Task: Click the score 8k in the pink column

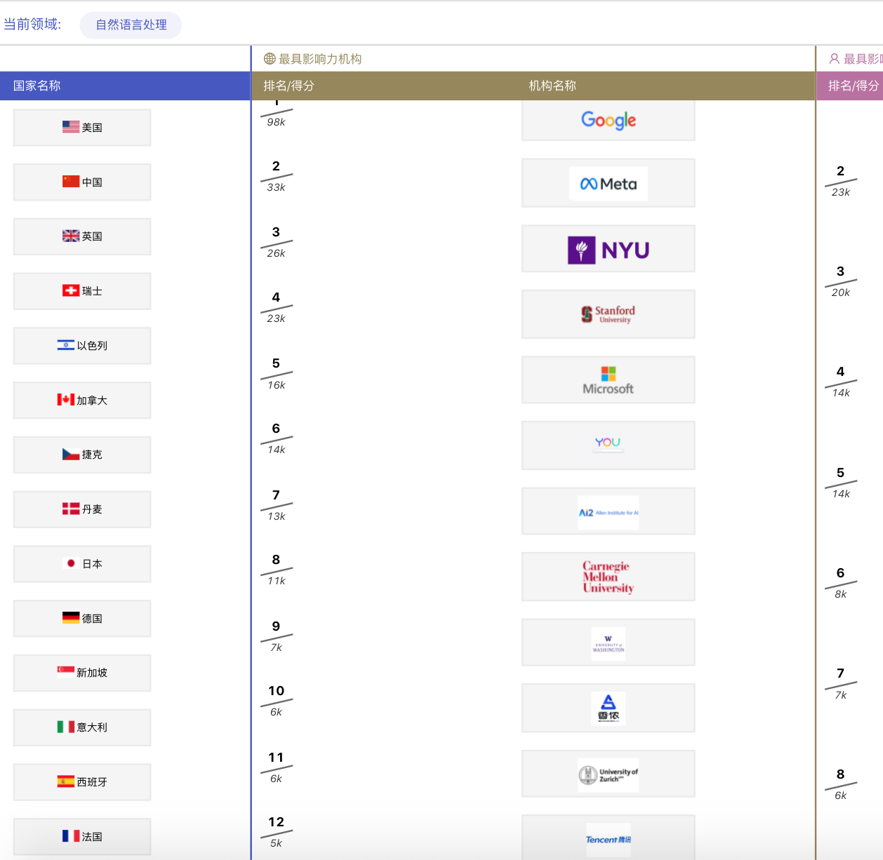Action: (840, 594)
